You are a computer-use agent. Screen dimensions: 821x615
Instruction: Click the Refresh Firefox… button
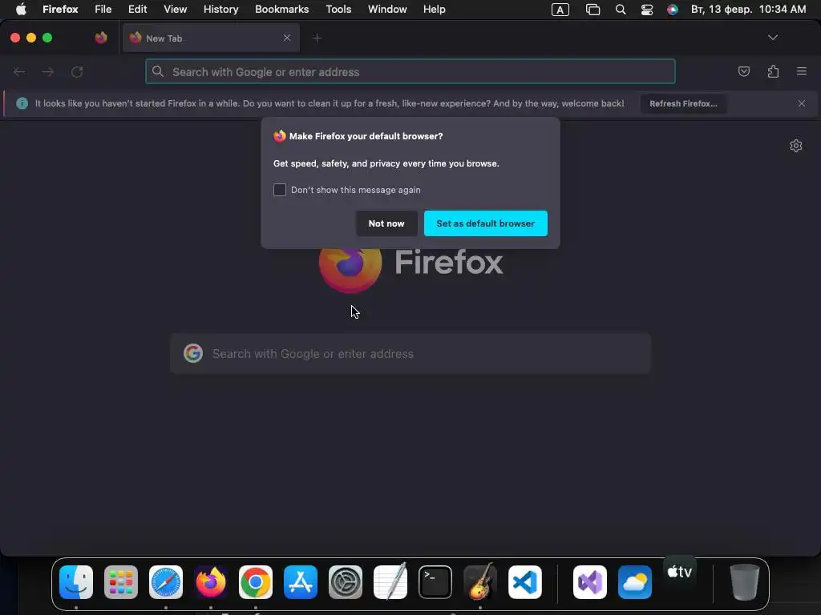coord(683,103)
